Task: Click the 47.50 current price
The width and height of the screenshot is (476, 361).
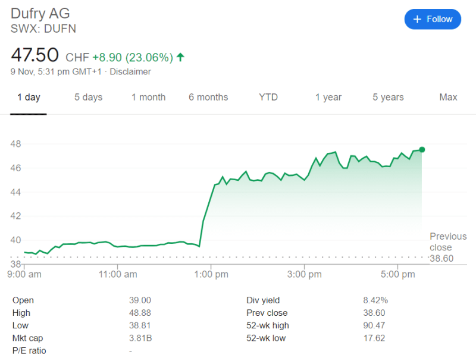Action: [x=35, y=55]
